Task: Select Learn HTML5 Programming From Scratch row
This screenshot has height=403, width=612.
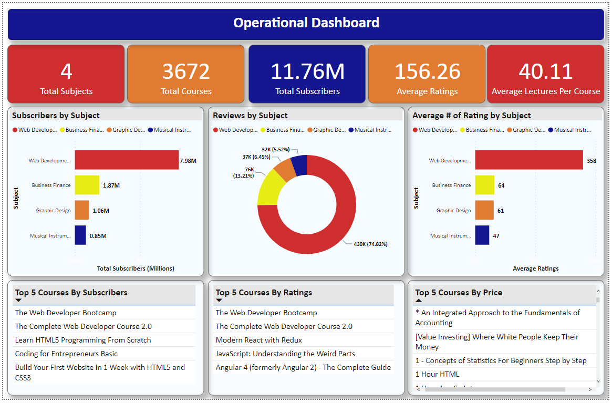Action: click(x=104, y=340)
